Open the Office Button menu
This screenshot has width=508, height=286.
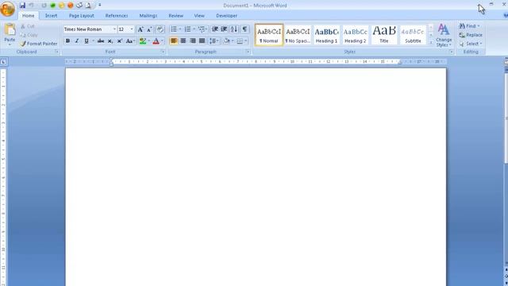[7, 9]
